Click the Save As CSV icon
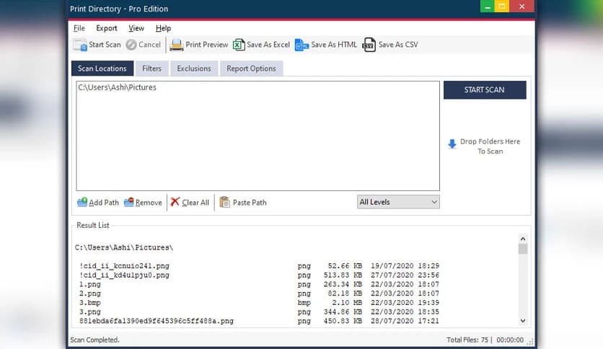Screen dimensions: 603x349 (x=369, y=45)
